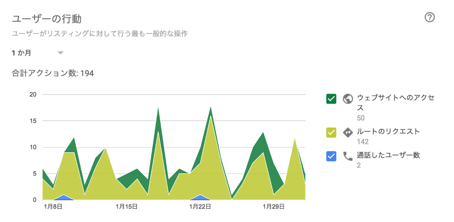454x222 pixels.
Task: Click the directions arrow icon
Action: pos(348,132)
